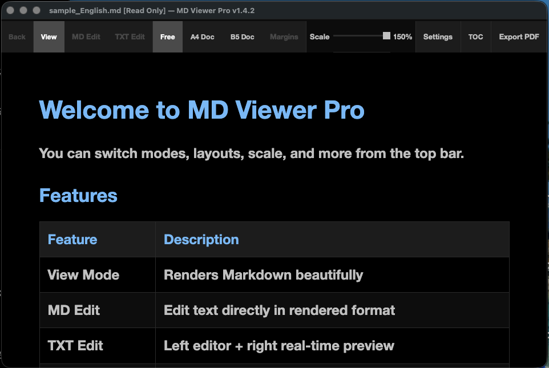Click the intro paragraph about switching modes
This screenshot has height=368, width=549.
point(252,153)
